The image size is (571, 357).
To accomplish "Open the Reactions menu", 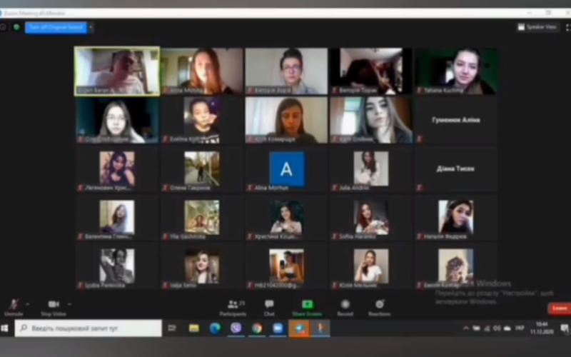I will tap(379, 306).
